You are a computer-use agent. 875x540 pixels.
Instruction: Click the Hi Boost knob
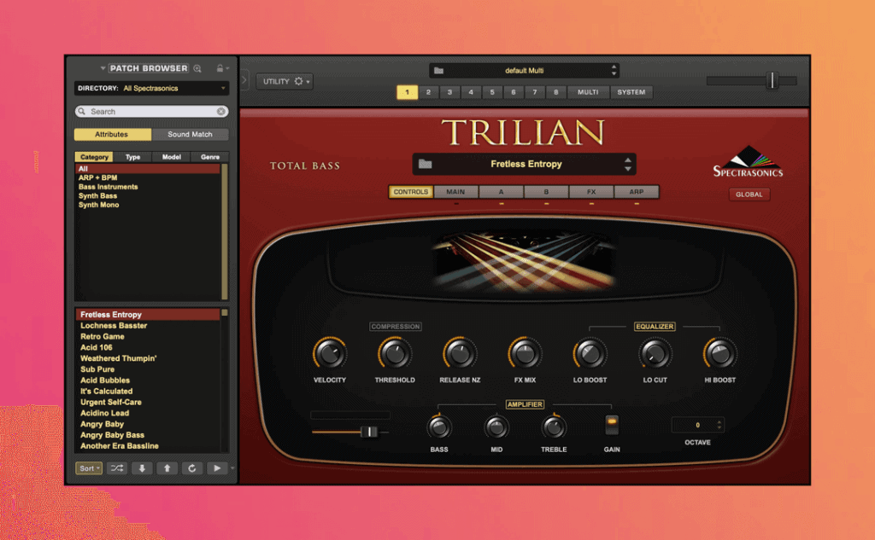click(x=719, y=354)
